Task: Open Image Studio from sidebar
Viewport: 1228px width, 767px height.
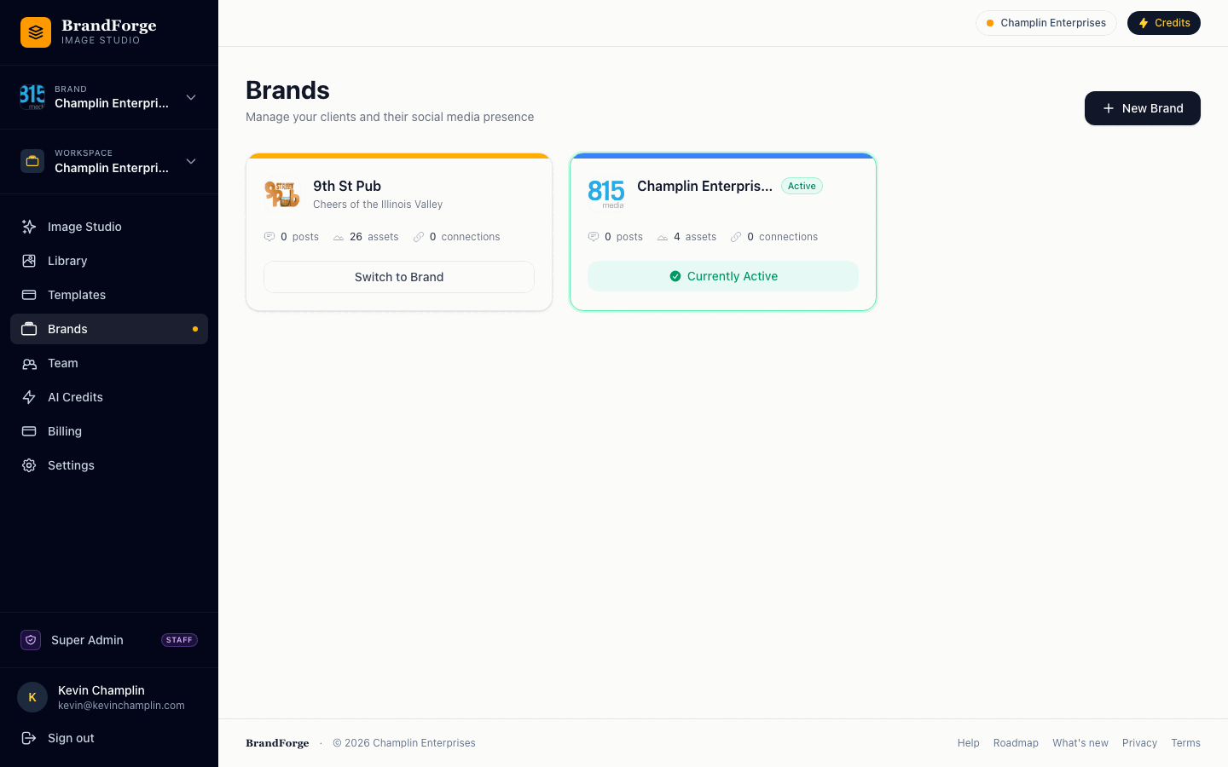Action: tap(109, 227)
